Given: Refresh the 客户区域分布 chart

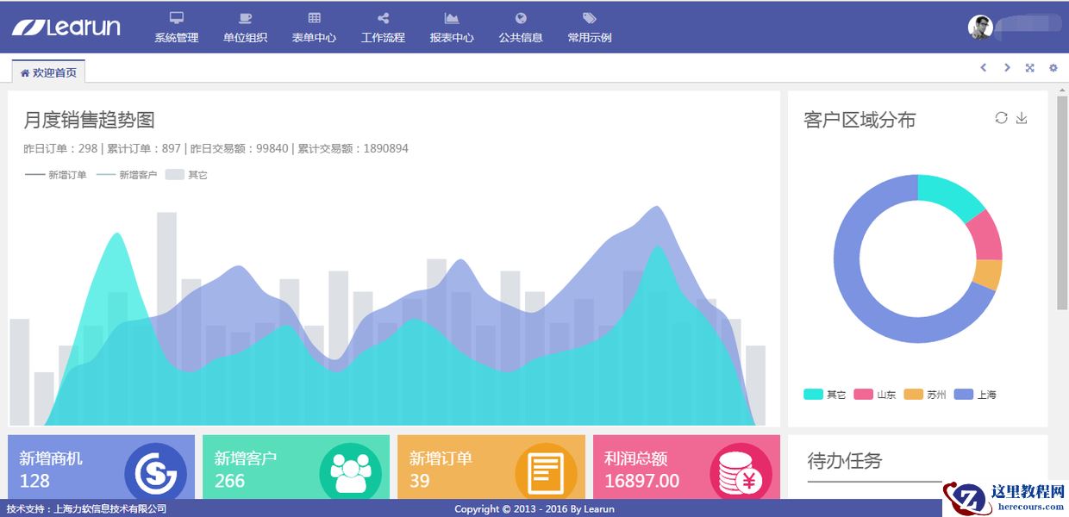Looking at the screenshot, I should [1002, 118].
